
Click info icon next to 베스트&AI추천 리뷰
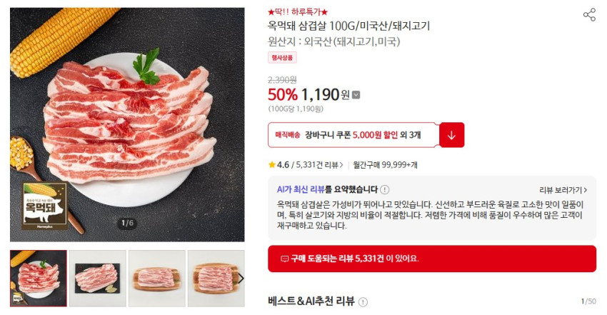pos(363,301)
